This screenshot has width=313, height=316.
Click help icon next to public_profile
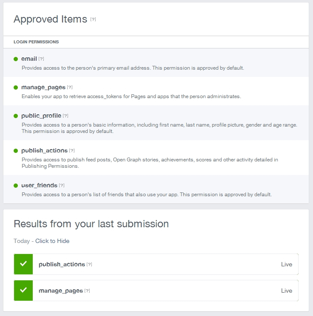(65, 116)
